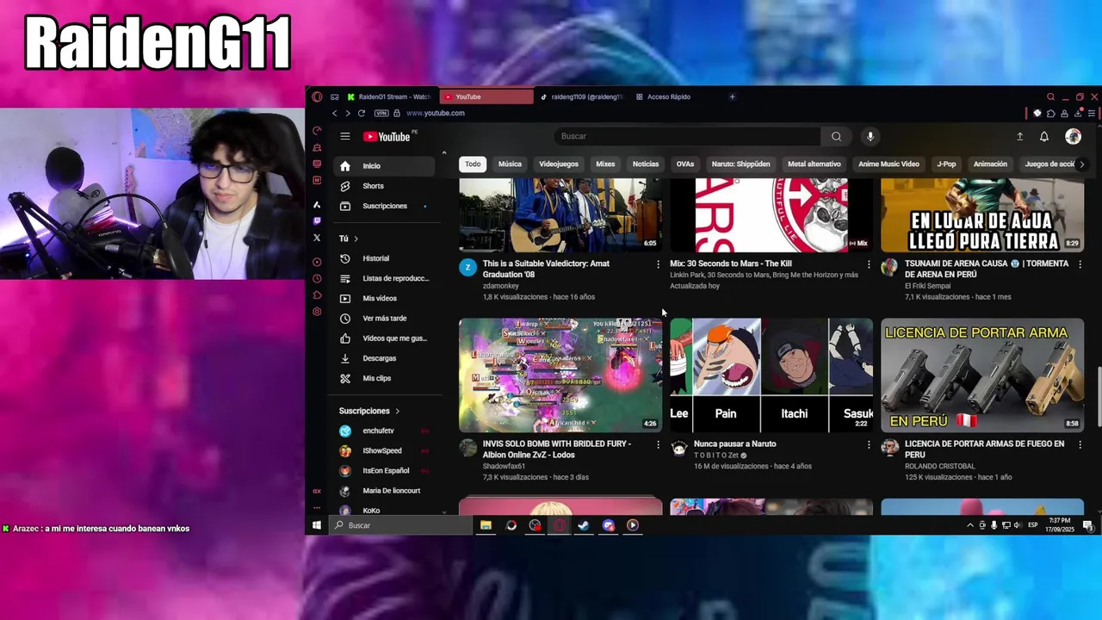
Task: Open the YouTube account avatar menu
Action: 1073,136
